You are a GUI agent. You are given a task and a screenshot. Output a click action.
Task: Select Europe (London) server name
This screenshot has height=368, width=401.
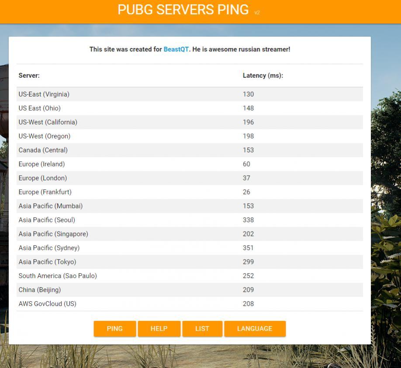coord(43,178)
